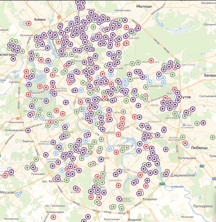Click the purple marker left of Дзержинский label
The width and height of the screenshot is (216, 222).
166,174
